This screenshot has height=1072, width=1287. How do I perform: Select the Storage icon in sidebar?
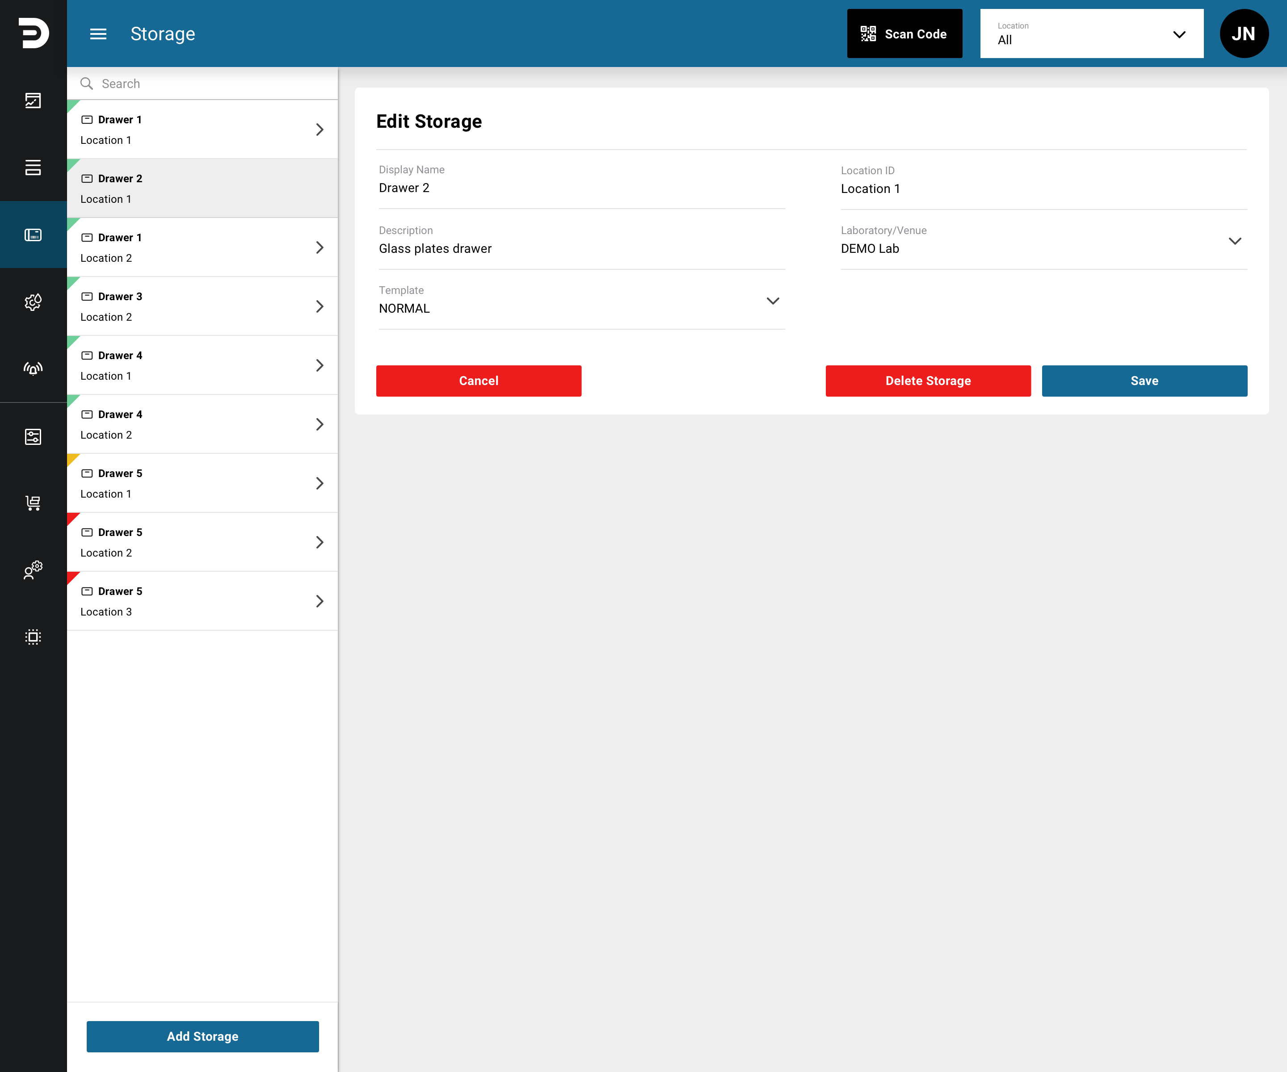(33, 234)
